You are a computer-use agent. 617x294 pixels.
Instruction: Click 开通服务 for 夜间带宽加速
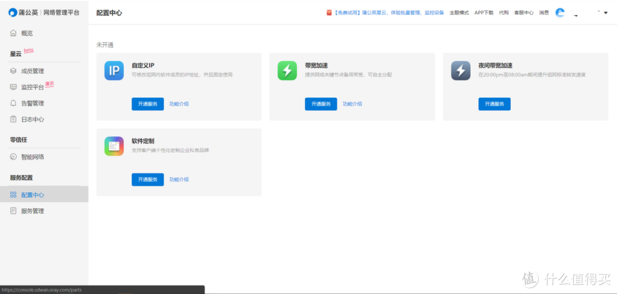pos(494,104)
